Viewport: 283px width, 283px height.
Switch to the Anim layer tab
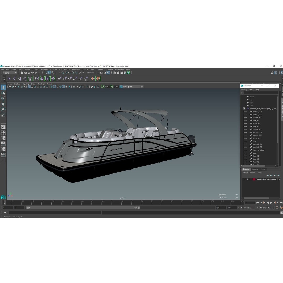263,169
